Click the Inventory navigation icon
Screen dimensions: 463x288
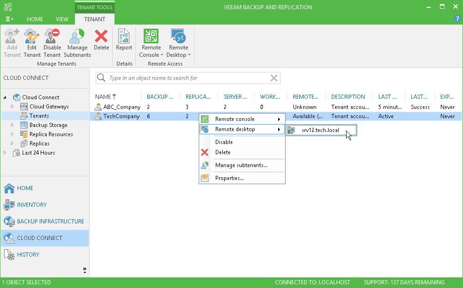[x=9, y=205]
